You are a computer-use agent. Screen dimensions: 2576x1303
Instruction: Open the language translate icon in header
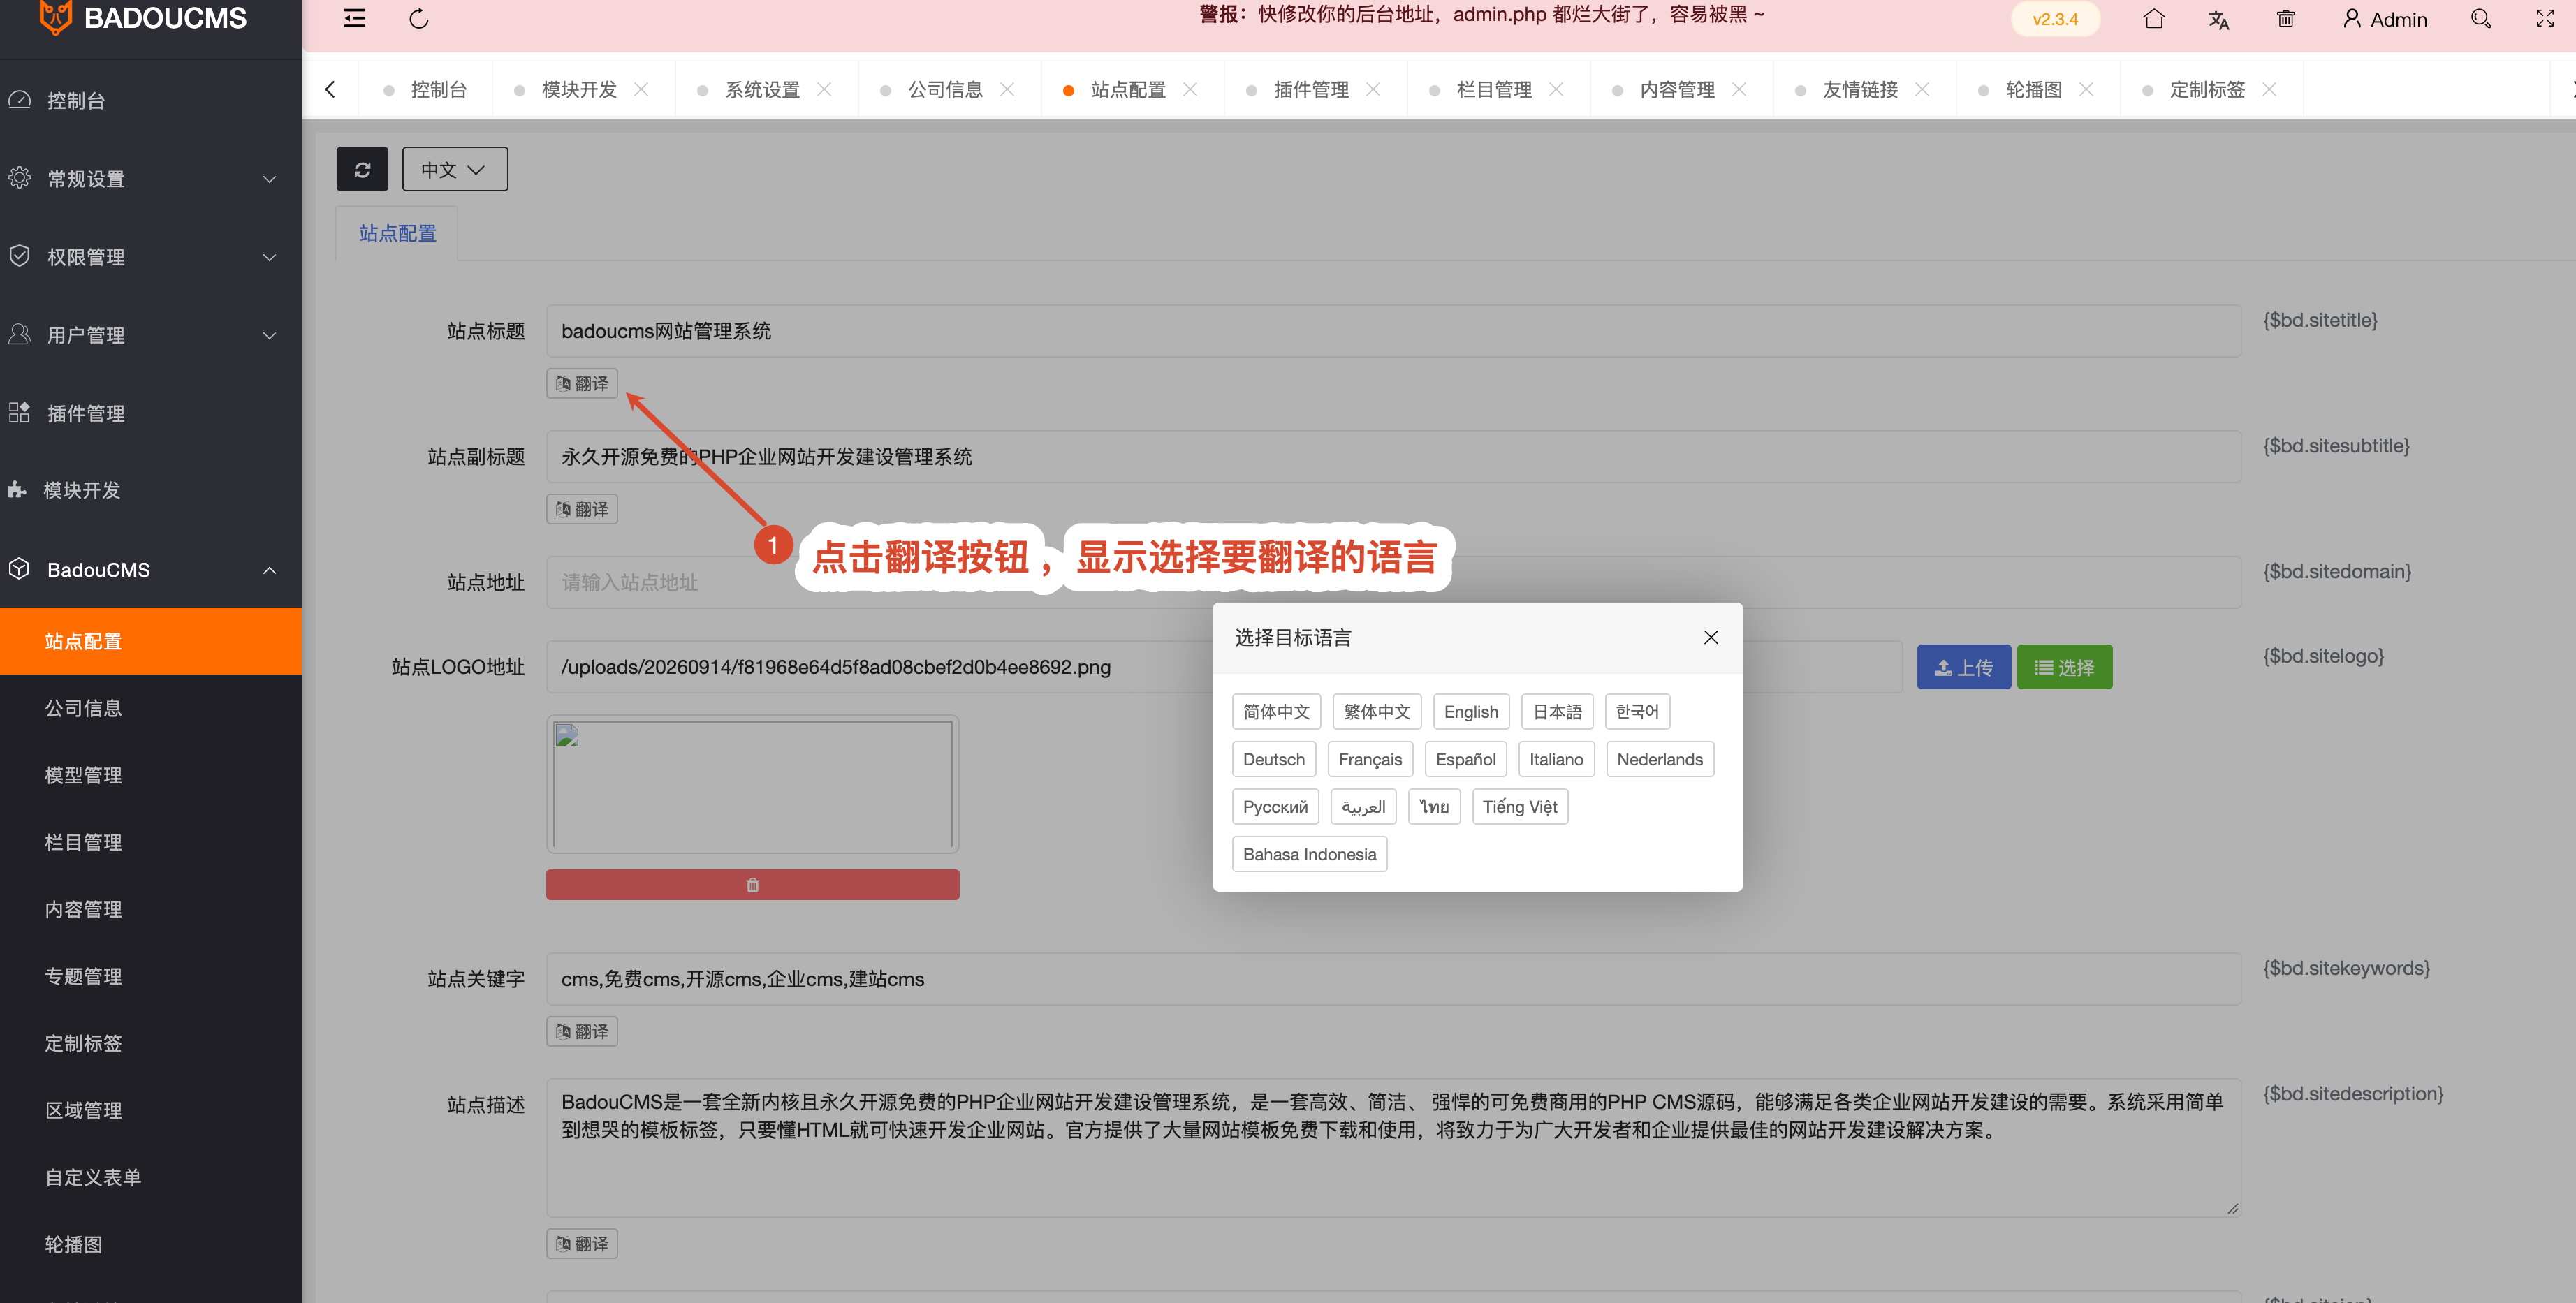[x=2218, y=19]
